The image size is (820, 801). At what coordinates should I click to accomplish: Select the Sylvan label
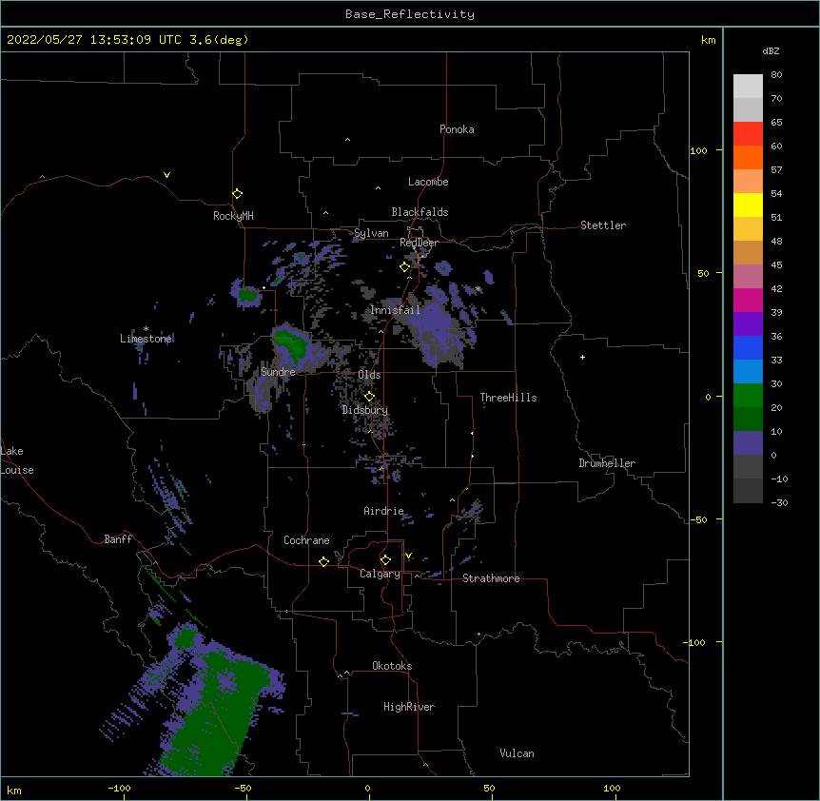371,233
